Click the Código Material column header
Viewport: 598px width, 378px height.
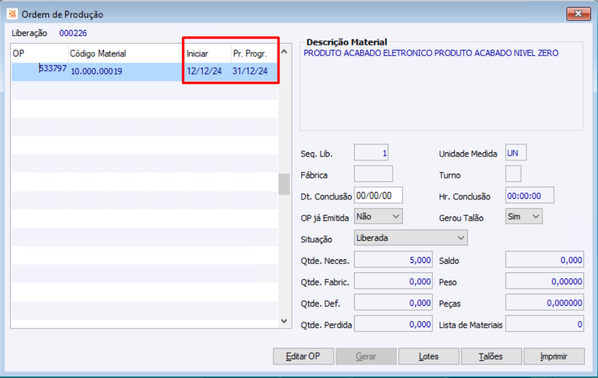126,53
